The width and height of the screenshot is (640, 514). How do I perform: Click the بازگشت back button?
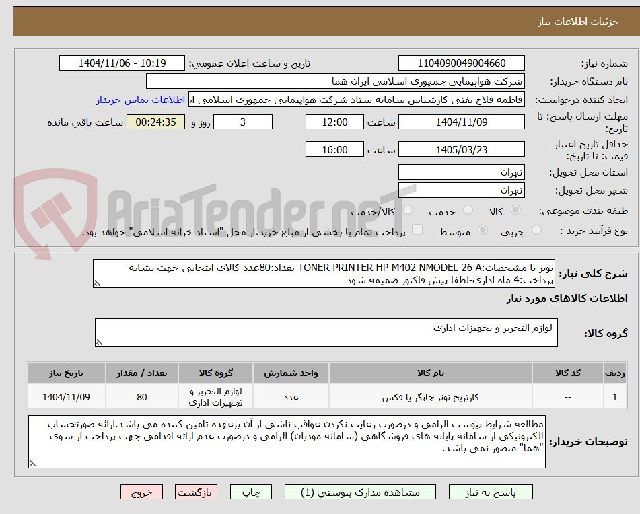point(196,492)
